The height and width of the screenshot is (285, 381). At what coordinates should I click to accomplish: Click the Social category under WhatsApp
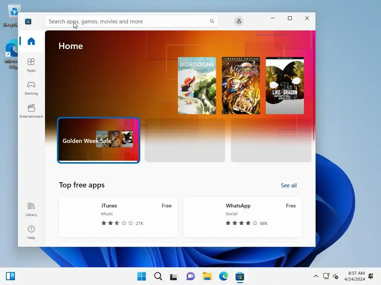(x=231, y=214)
